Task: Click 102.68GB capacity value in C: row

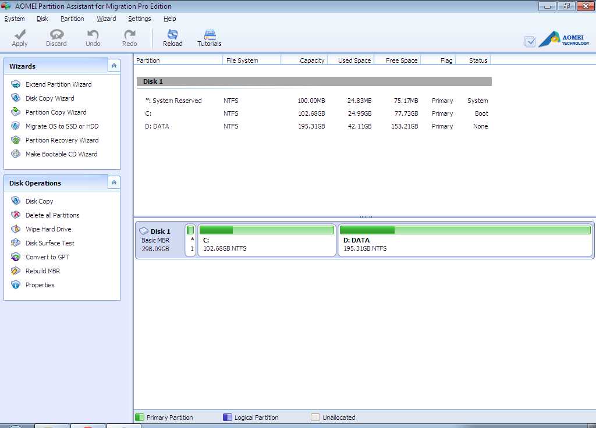Action: point(311,113)
